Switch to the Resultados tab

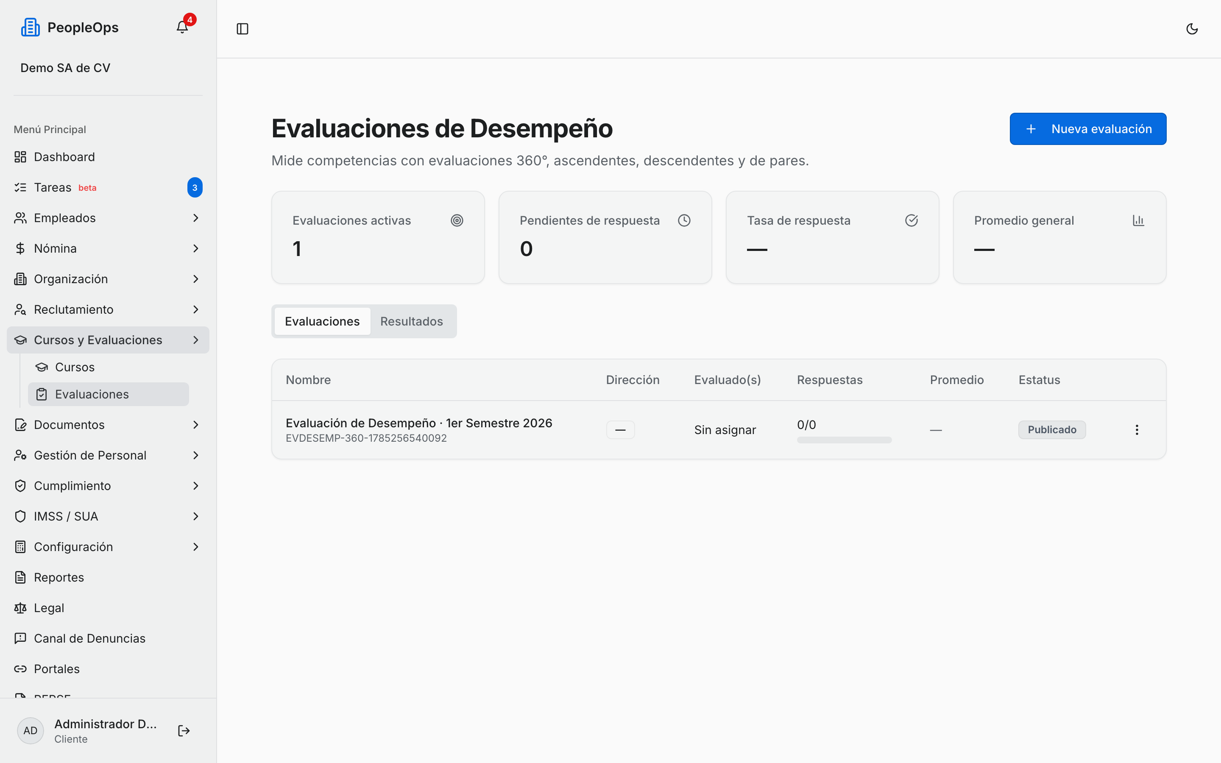[x=412, y=321]
